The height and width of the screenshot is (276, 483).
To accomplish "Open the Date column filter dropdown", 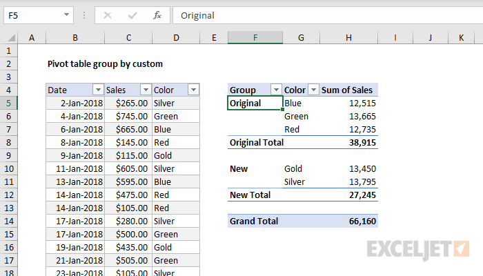I will (98, 90).
